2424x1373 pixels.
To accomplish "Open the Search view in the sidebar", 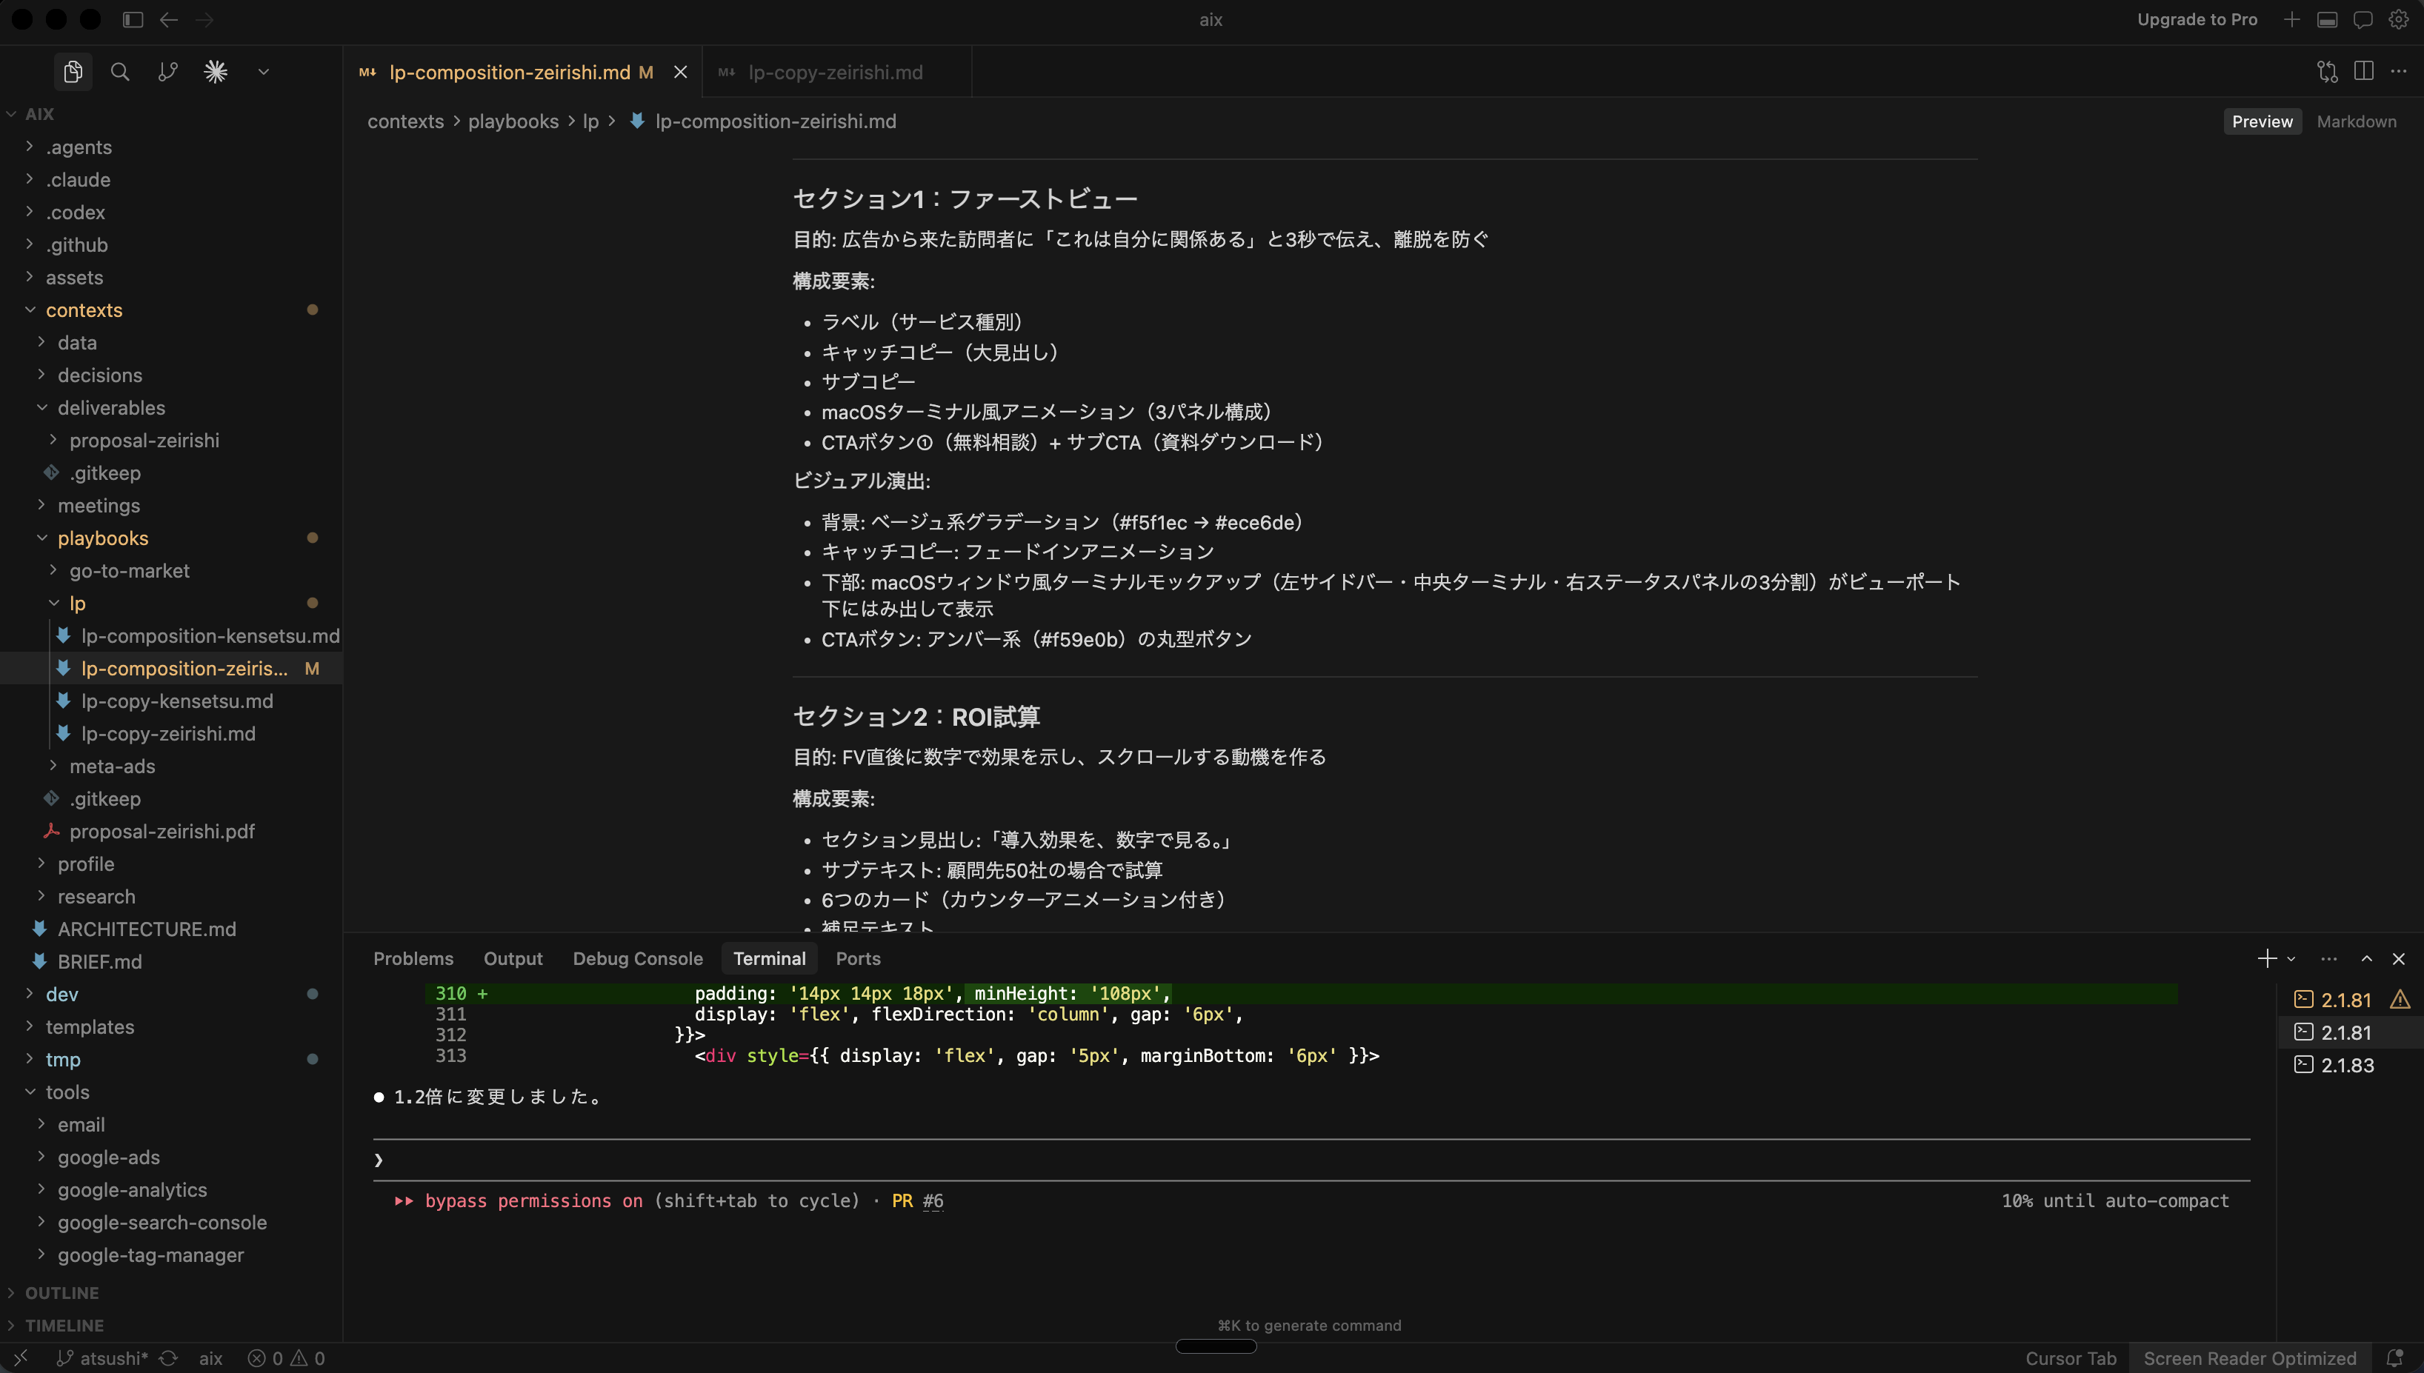I will 121,71.
